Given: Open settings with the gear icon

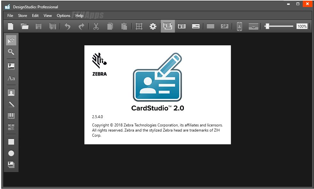Looking at the screenshot, I should coord(153,26).
